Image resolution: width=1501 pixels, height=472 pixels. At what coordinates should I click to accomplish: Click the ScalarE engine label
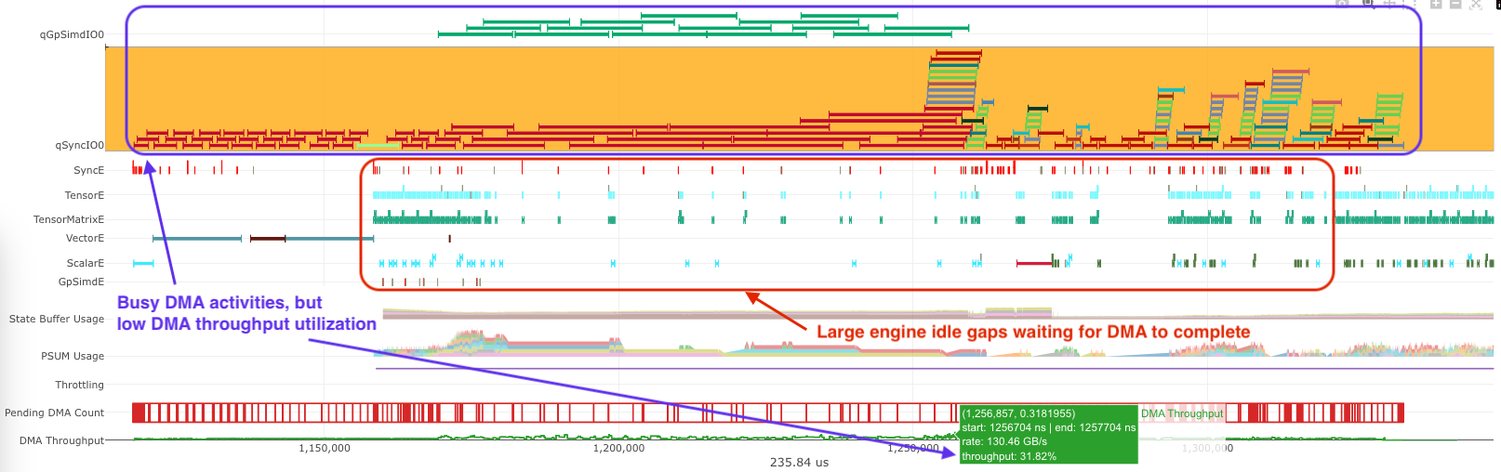[x=85, y=263]
